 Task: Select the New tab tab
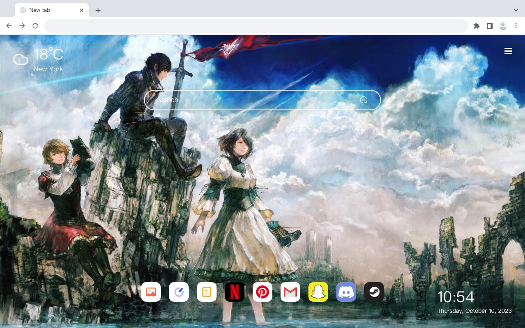pyautogui.click(x=52, y=10)
